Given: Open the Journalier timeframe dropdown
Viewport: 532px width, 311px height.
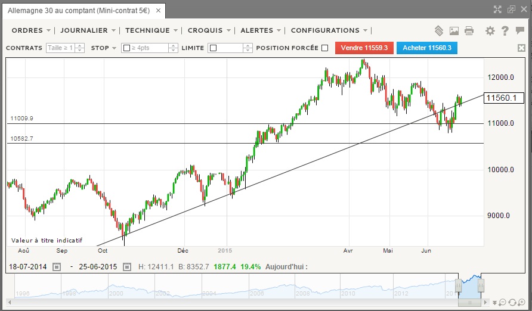Looking at the screenshot, I should click(87, 30).
